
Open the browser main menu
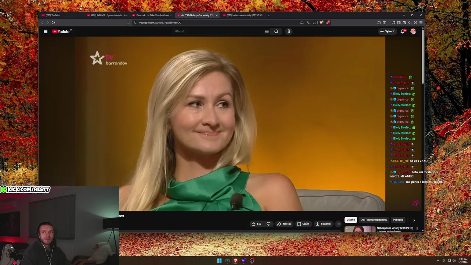click(421, 22)
